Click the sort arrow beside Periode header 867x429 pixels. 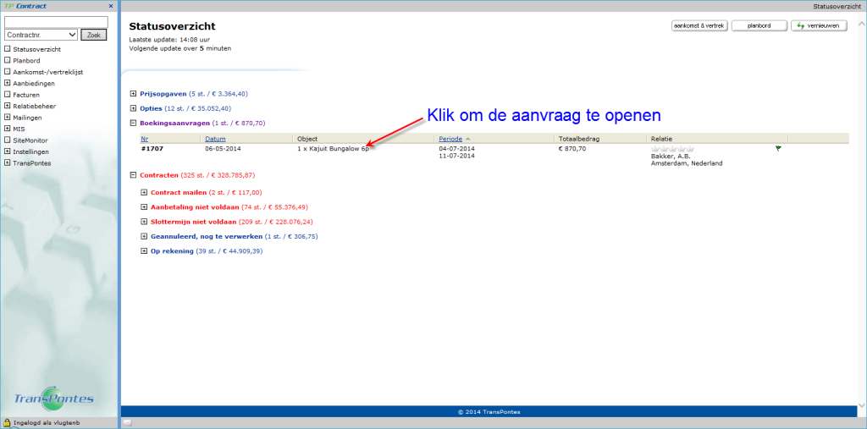point(468,138)
